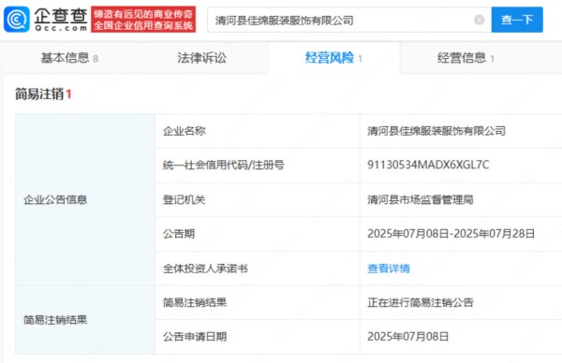
Task: Select announcement period 2025年07月08日-2025年07月28日
Action: 451,234
